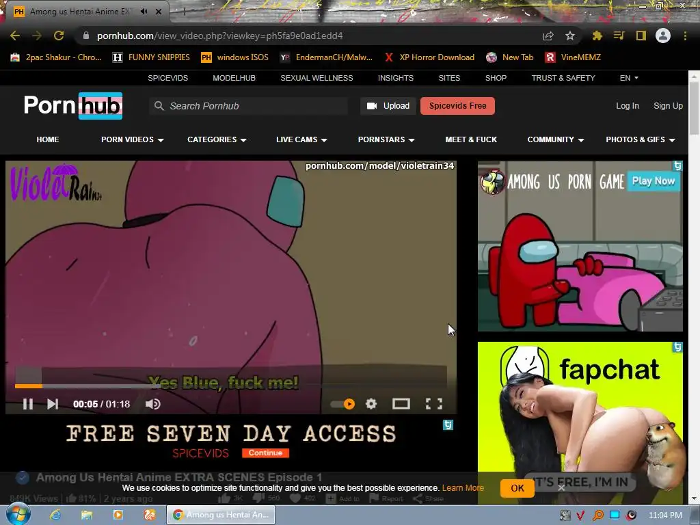Mute the browser tab via speaker icon
Screen dimensions: 700x525
pos(144,12)
